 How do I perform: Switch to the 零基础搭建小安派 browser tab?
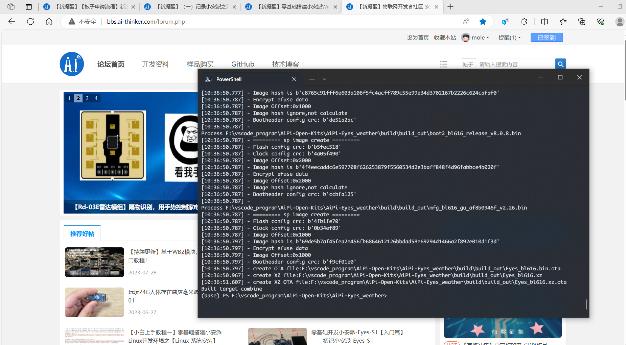[291, 7]
